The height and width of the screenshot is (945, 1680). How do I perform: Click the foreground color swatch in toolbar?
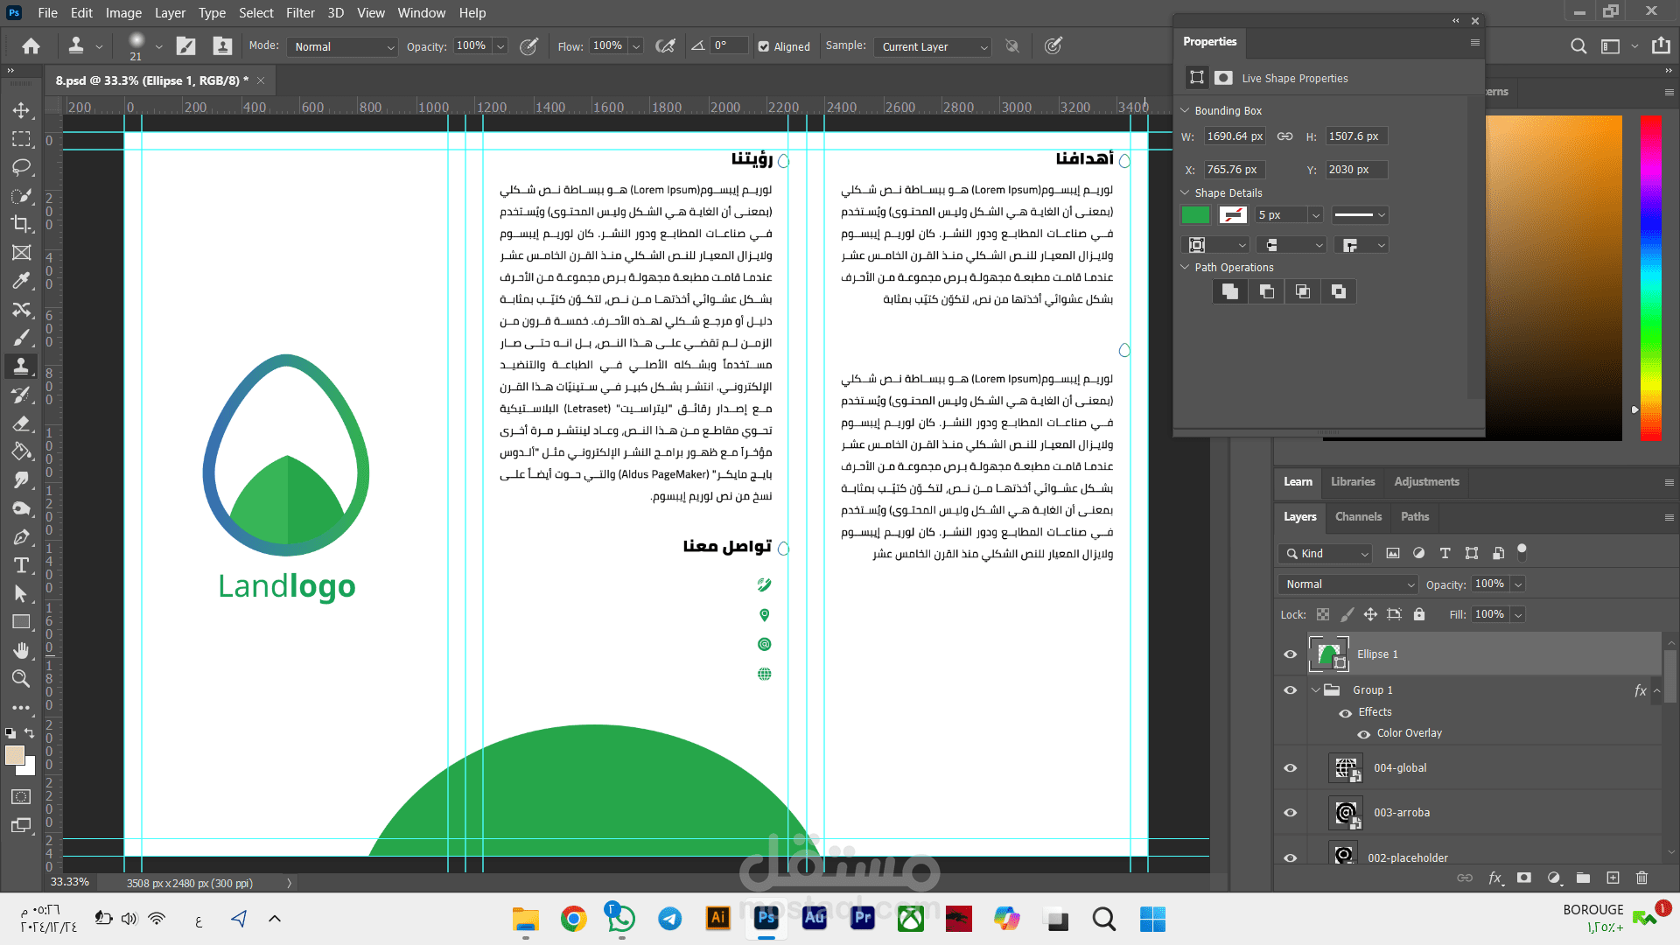click(x=15, y=756)
